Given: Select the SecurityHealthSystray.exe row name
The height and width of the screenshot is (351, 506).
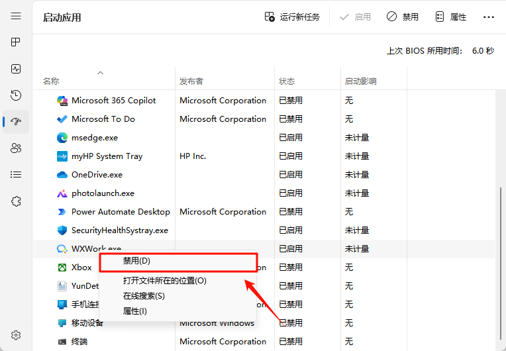Looking at the screenshot, I should tap(120, 230).
